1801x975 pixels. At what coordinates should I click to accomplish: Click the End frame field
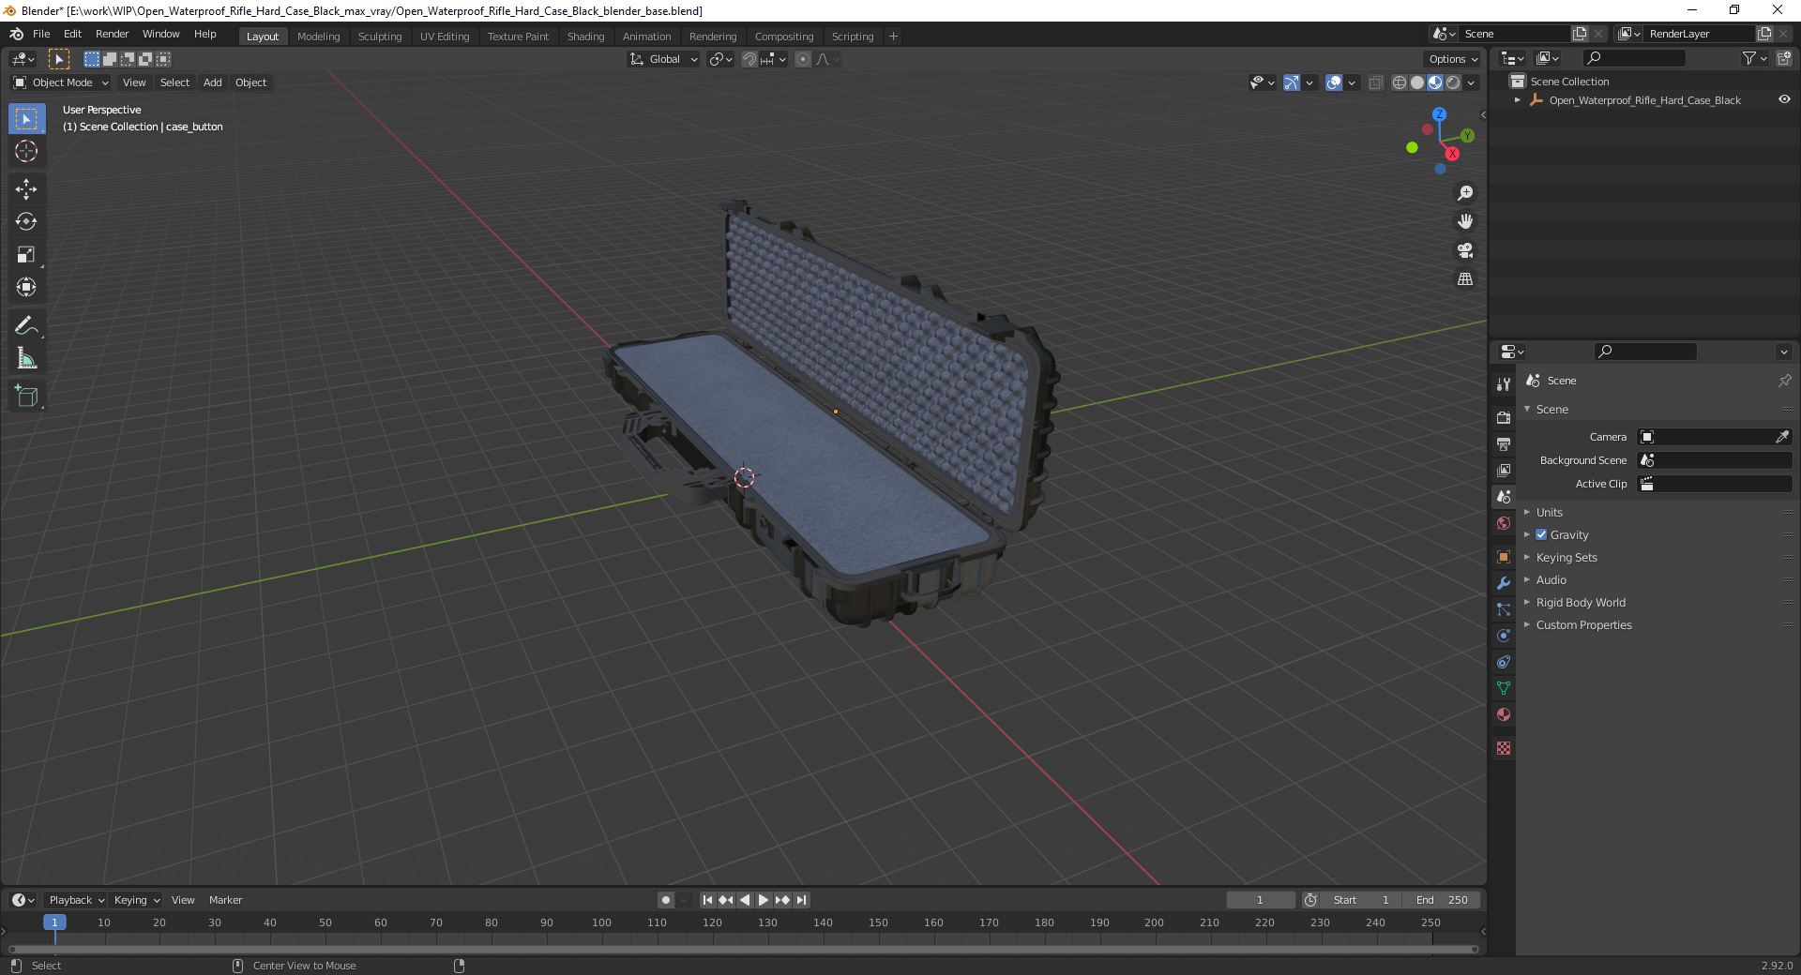tap(1442, 900)
